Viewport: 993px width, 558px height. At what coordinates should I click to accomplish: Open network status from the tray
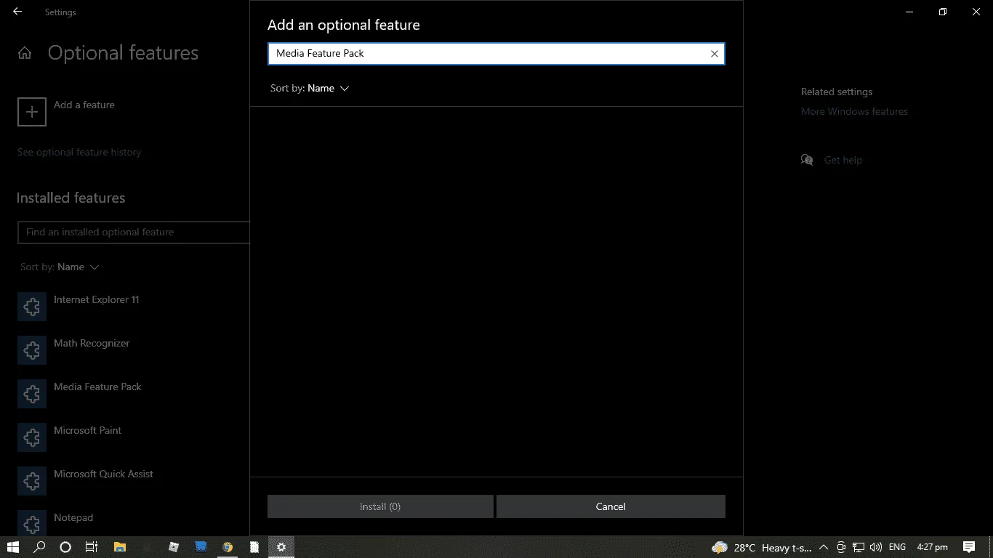(859, 547)
